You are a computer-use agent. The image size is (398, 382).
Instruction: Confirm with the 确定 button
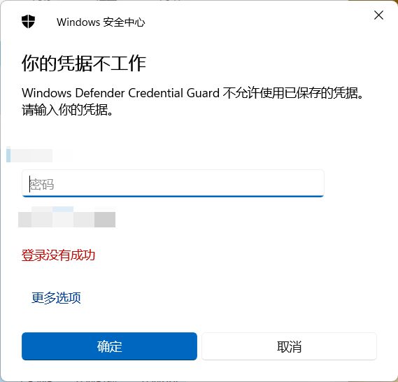[x=109, y=346]
